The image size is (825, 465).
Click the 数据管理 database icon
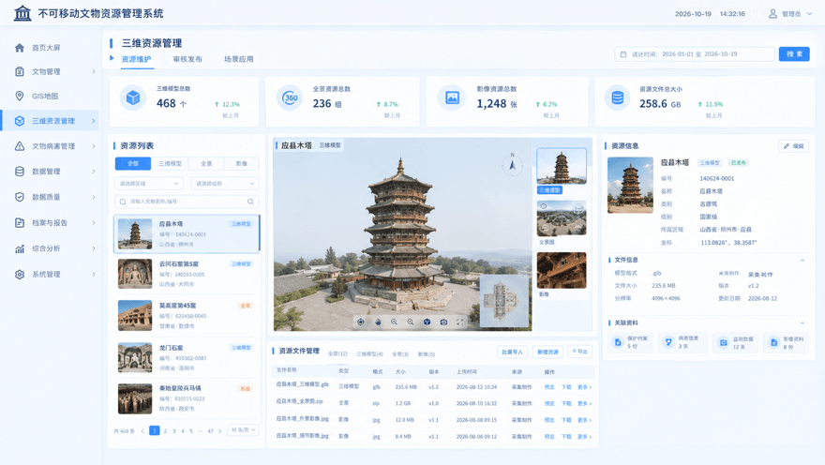[20, 172]
